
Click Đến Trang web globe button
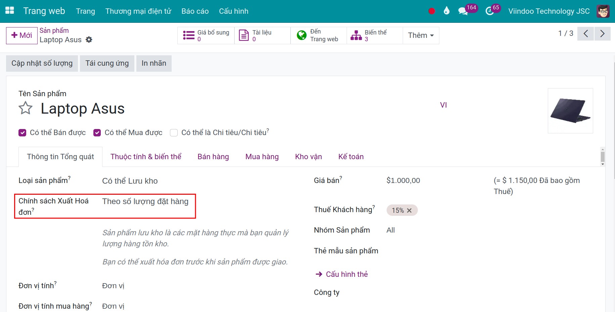318,35
